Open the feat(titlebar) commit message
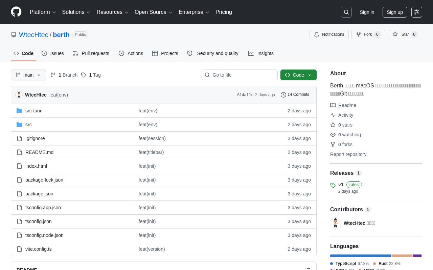Screen dimensions: 433x270 click(151, 152)
